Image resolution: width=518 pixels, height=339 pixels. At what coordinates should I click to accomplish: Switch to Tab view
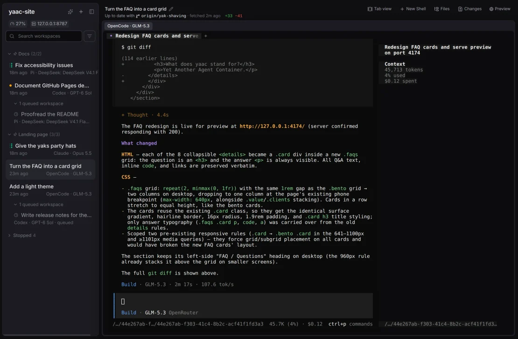(x=379, y=9)
